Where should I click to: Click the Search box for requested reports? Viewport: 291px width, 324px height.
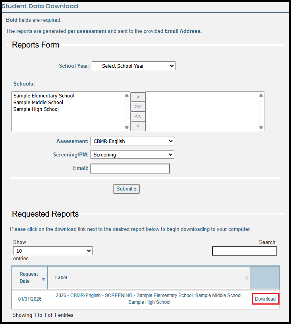pyautogui.click(x=244, y=251)
